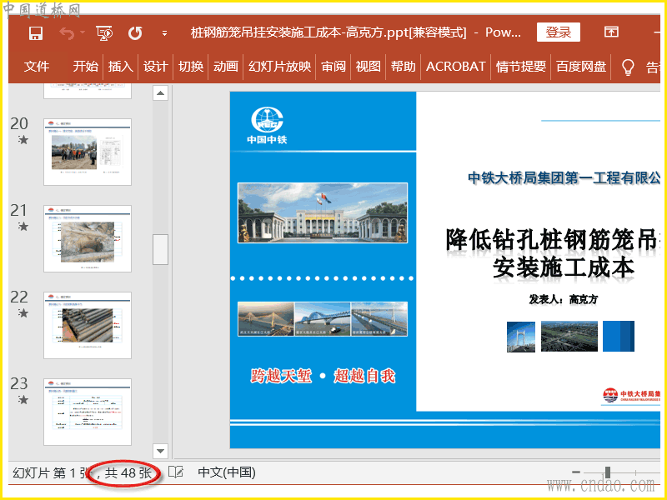
Task: Click the Save icon in quick access toolbar
Action: 36,33
